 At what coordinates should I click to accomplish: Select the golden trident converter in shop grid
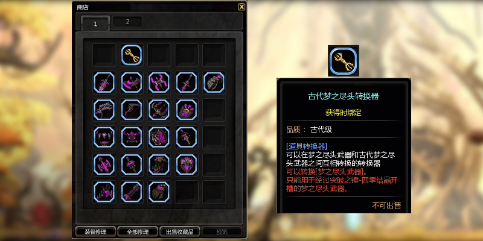132,55
